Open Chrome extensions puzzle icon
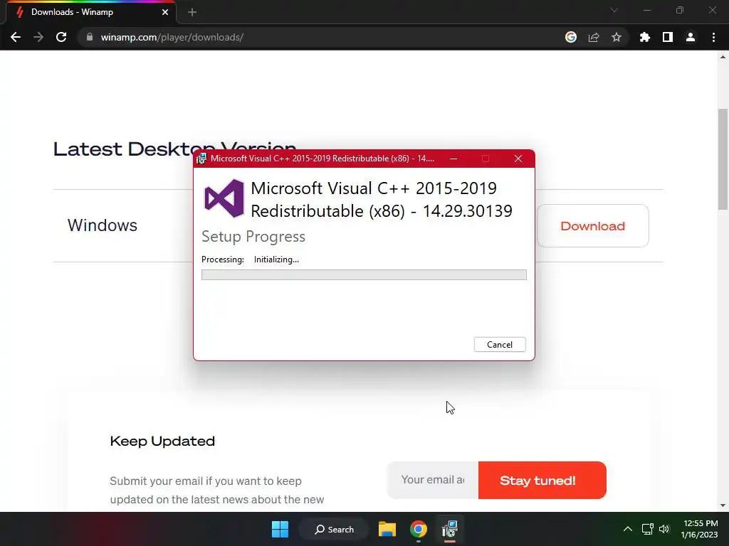This screenshot has width=729, height=546. (x=644, y=37)
